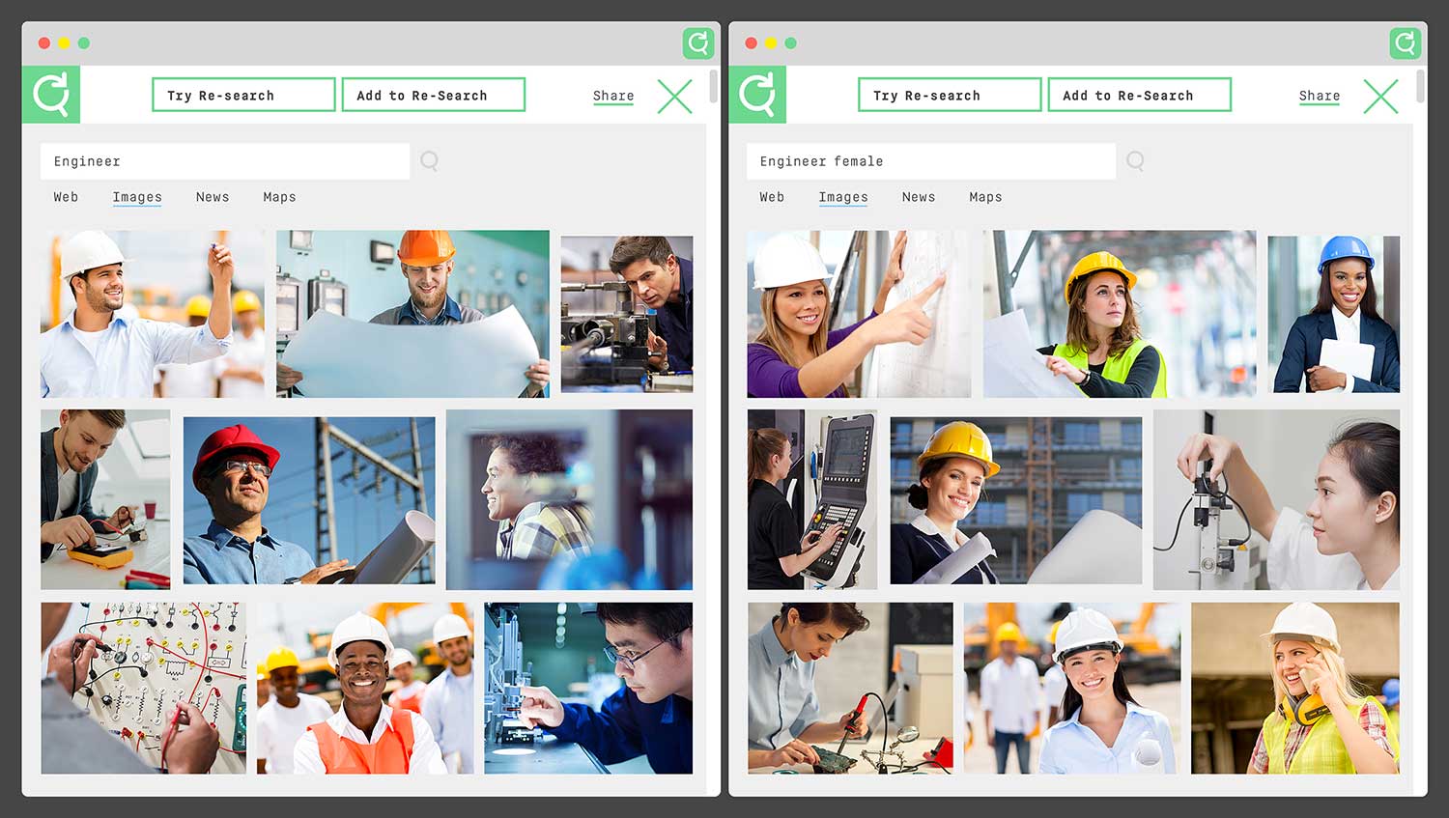This screenshot has width=1449, height=818.
Task: Click the left window's vertical scrollbar
Action: point(714,87)
